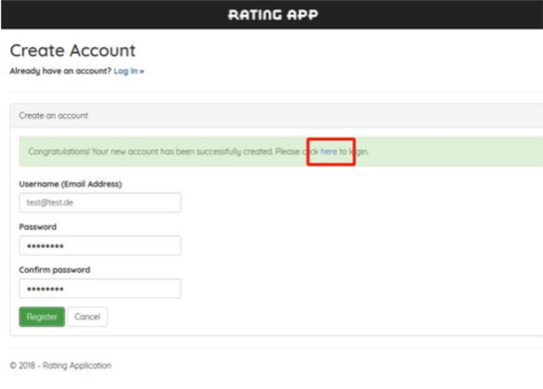Click the double-chevron after Log in
543x389 pixels.
pos(142,71)
